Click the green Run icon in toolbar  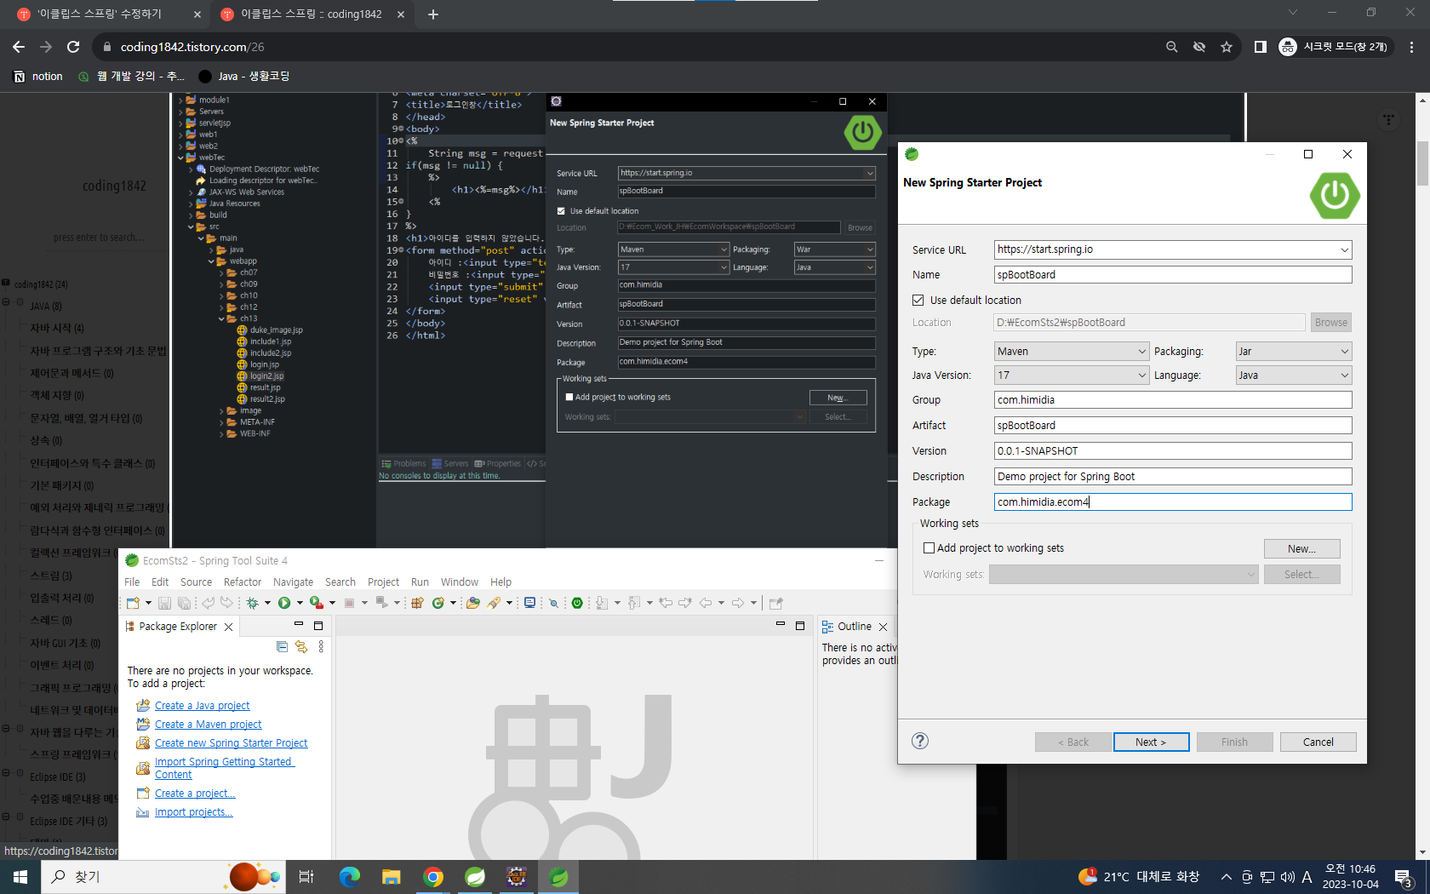[284, 603]
